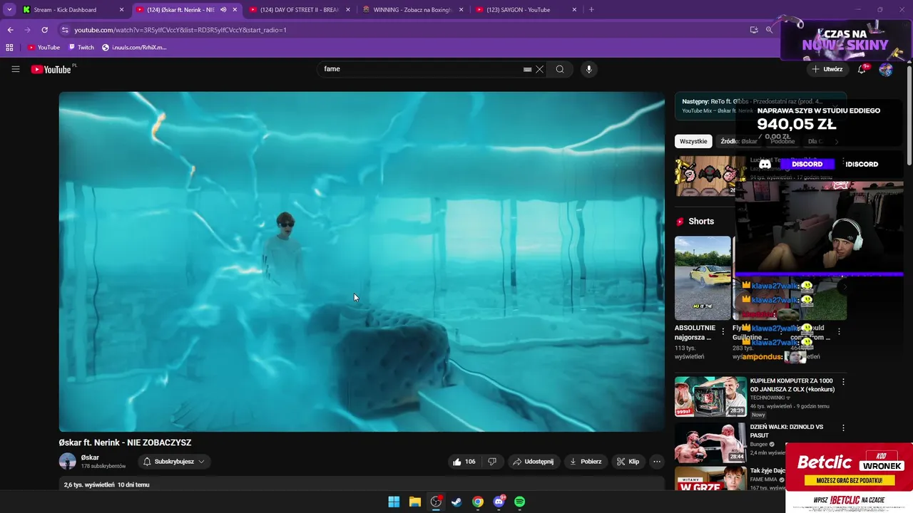Open YouTube notifications bell
913x513 pixels.
[x=862, y=69]
